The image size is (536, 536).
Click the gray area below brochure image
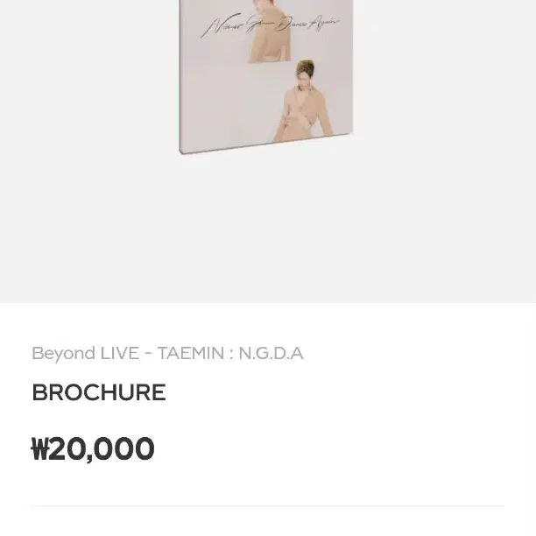(268, 229)
